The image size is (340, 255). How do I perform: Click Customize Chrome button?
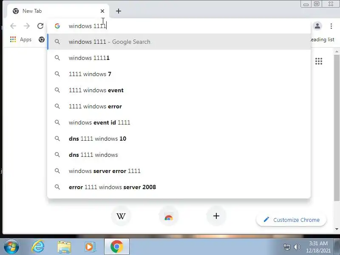pyautogui.click(x=291, y=220)
